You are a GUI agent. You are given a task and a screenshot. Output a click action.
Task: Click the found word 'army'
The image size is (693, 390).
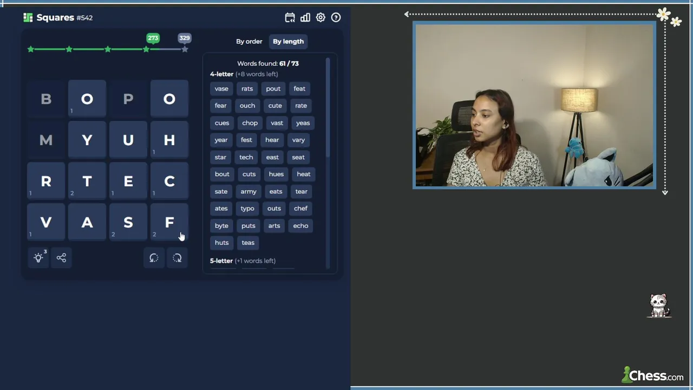tap(249, 191)
